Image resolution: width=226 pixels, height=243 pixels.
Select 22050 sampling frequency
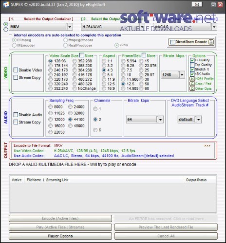click(51, 132)
